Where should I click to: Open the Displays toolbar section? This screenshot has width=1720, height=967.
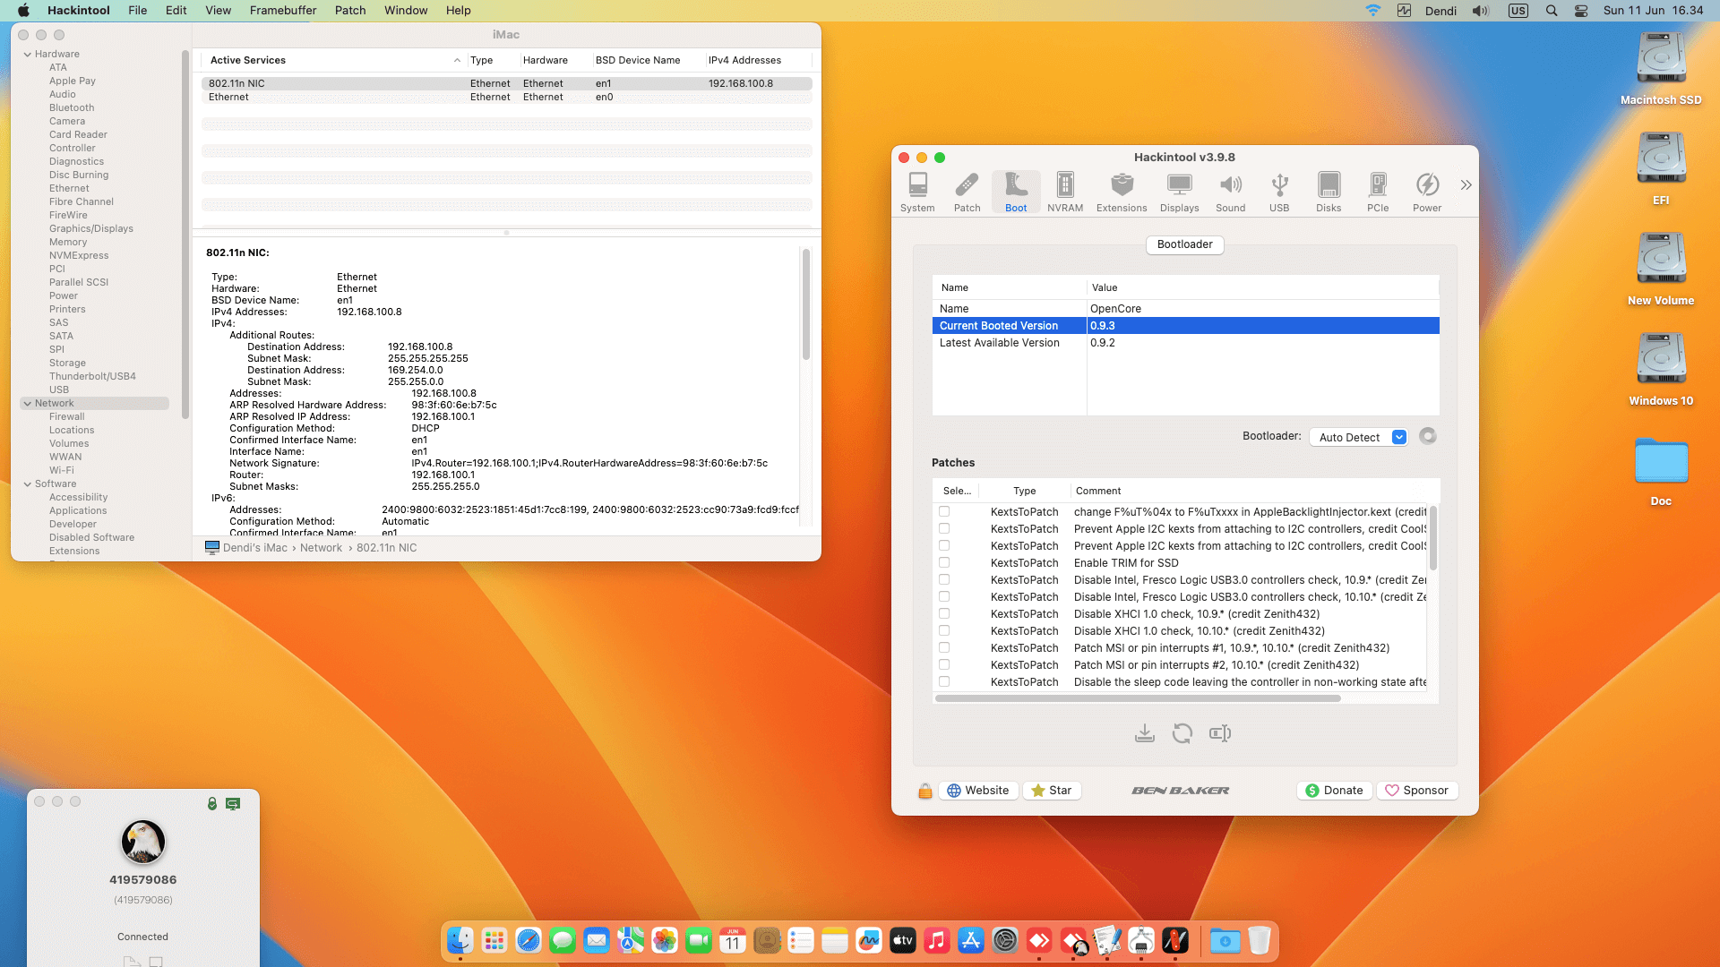click(1179, 192)
